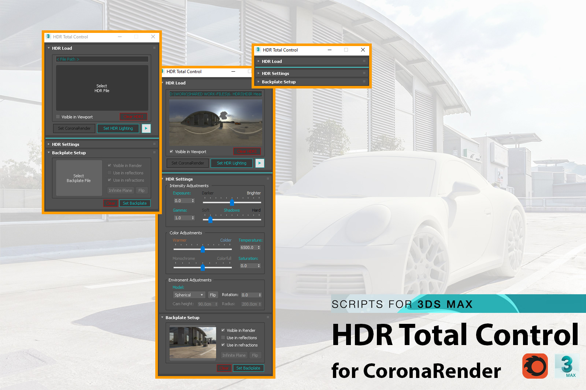Screen dimensions: 586x390
Task: Enable the unchecked Visible in Viewport checkbox
Action: pyautogui.click(x=58, y=117)
